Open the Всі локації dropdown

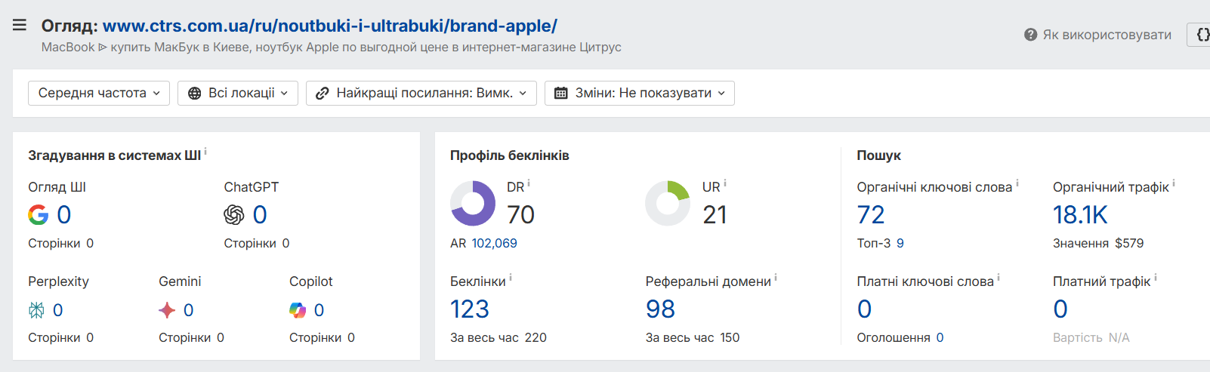[238, 93]
